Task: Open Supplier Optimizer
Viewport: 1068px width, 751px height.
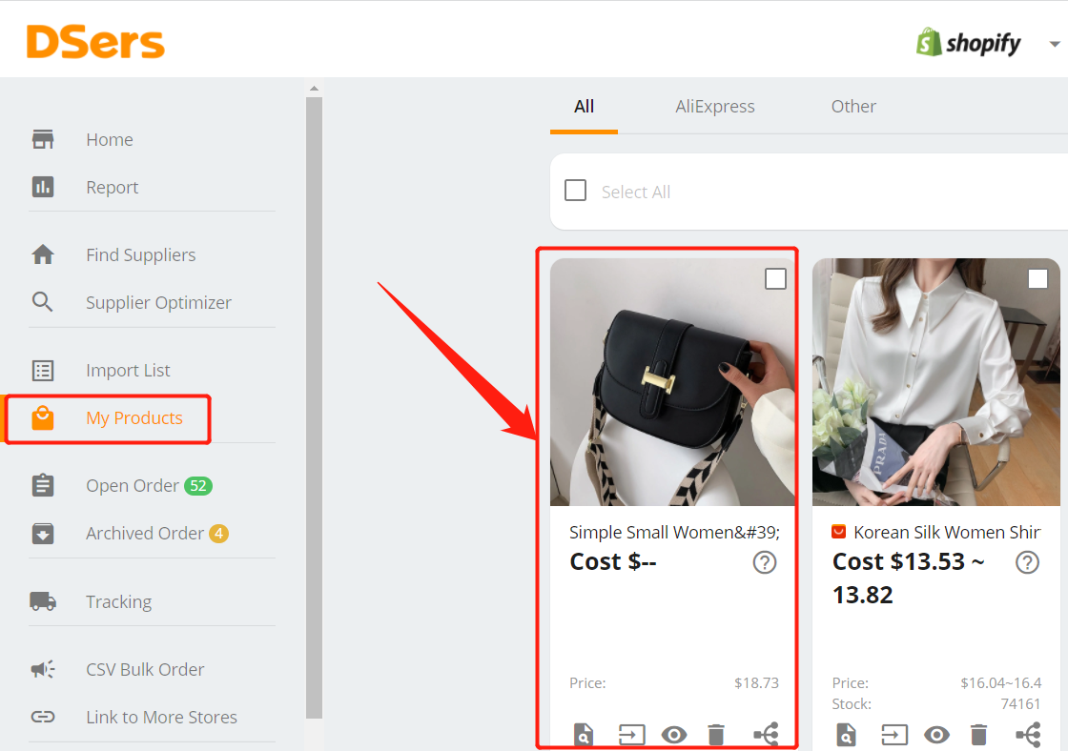Action: tap(158, 302)
